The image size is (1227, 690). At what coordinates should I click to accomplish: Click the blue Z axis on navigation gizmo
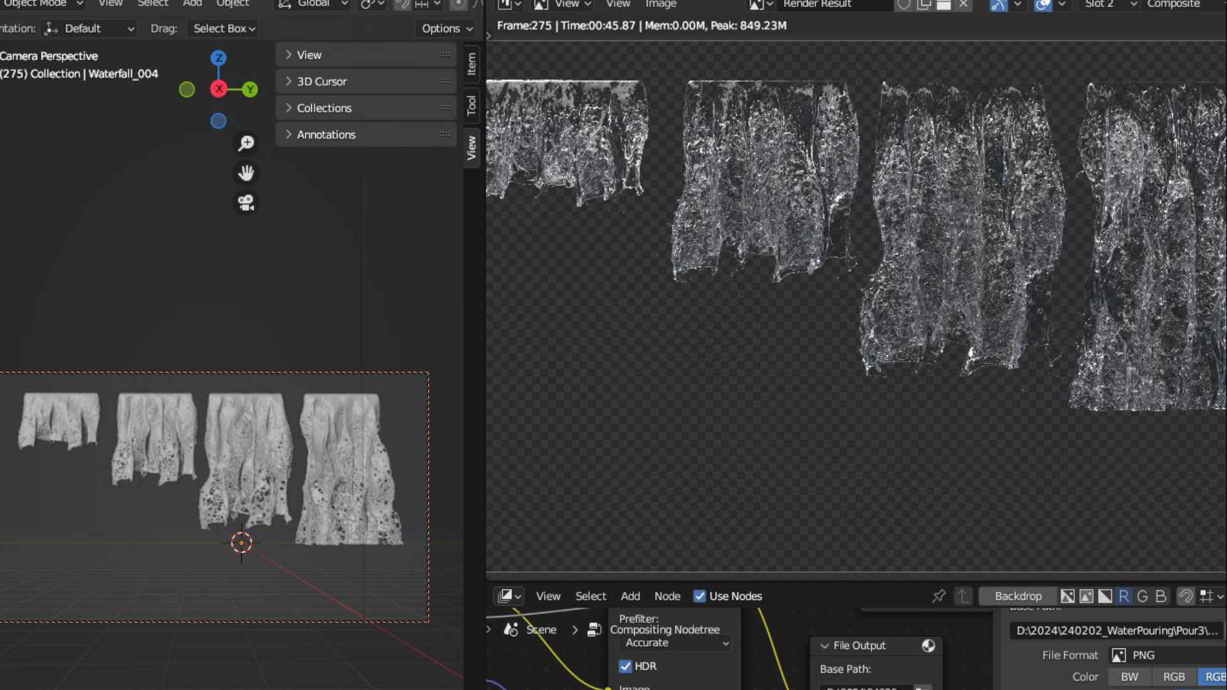[x=219, y=58]
